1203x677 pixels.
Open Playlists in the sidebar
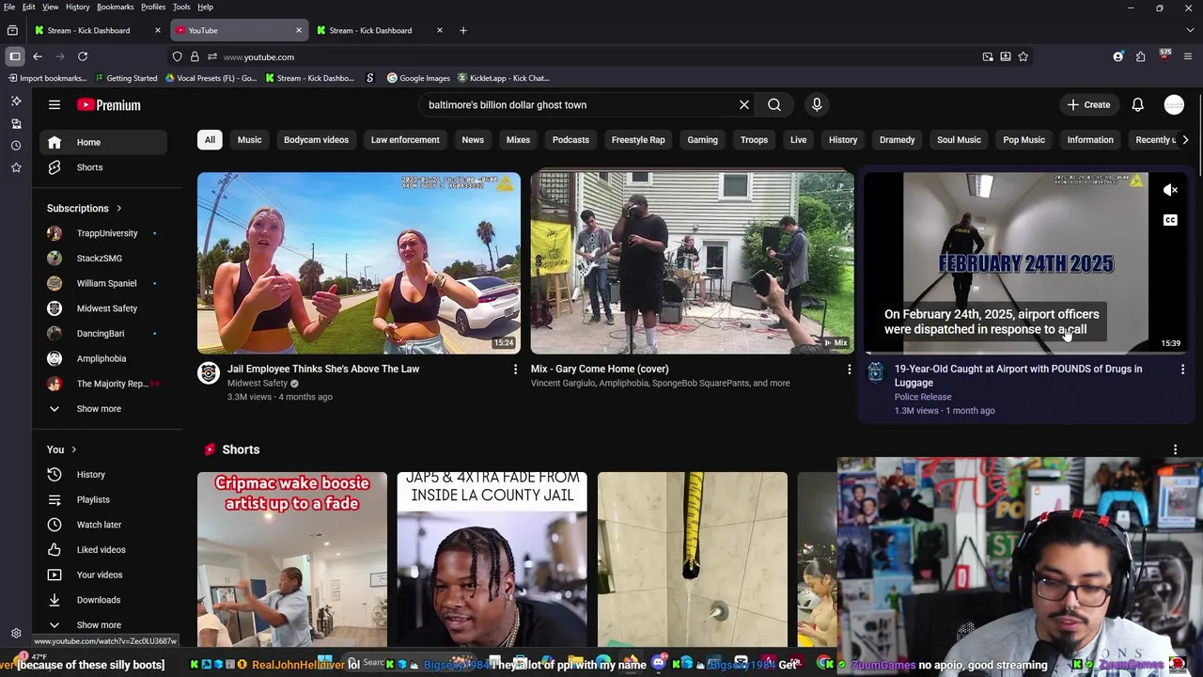tap(103, 500)
